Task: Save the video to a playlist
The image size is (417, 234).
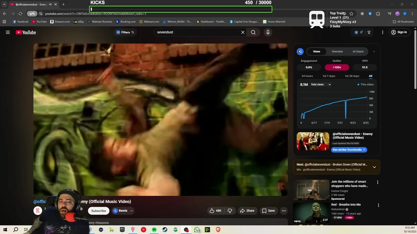Action: pos(268,211)
